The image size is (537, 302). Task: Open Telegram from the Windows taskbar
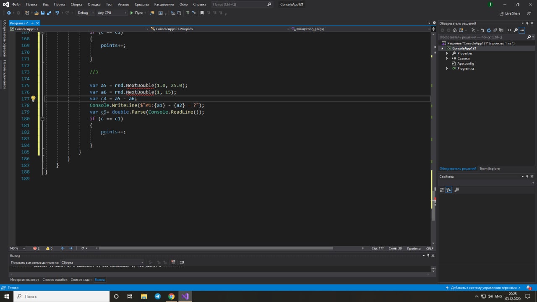[158, 296]
